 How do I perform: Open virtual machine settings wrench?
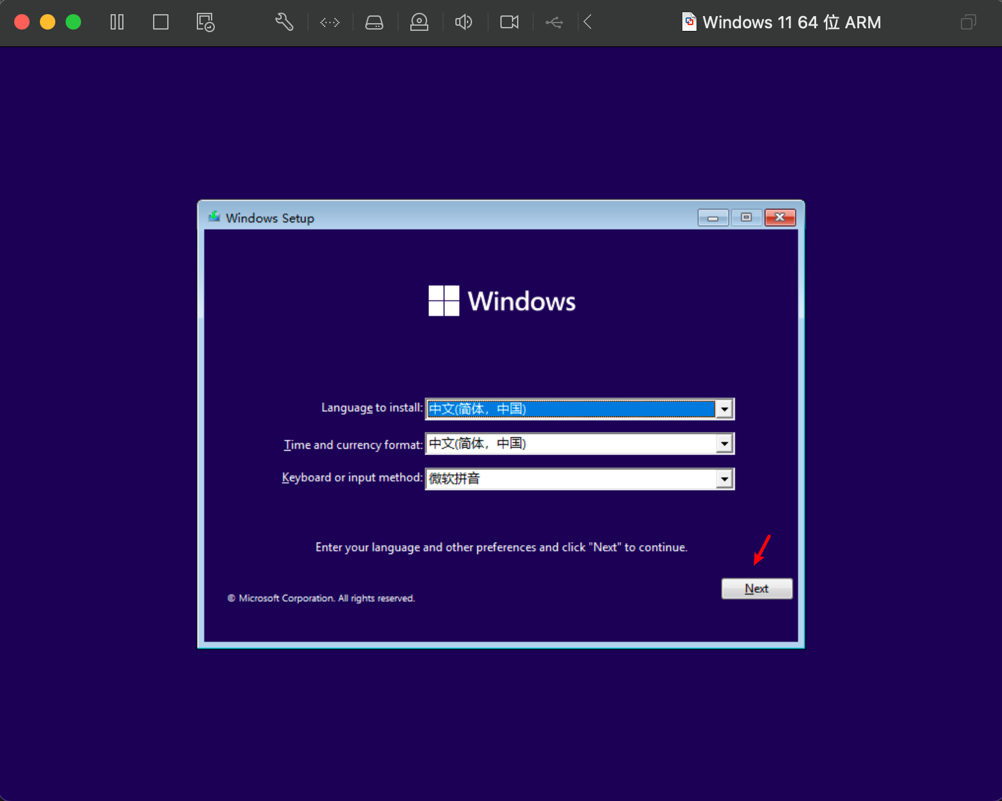point(284,22)
